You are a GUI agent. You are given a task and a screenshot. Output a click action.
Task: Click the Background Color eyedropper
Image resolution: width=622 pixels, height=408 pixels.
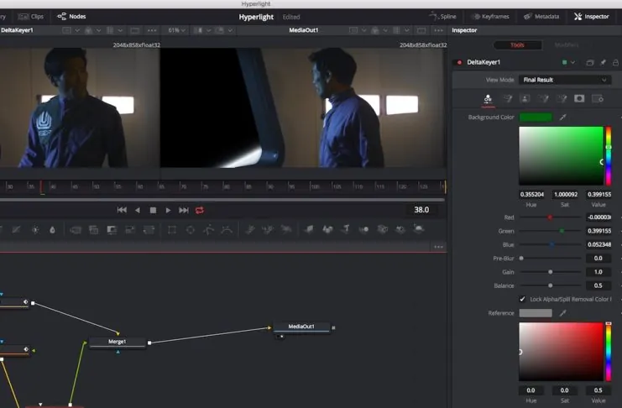tap(562, 117)
